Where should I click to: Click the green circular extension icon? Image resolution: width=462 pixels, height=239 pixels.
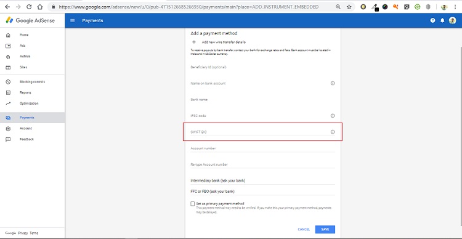click(417, 7)
